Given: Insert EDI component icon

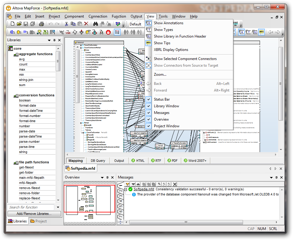Looking at the screenshot, I should point(25,32).
